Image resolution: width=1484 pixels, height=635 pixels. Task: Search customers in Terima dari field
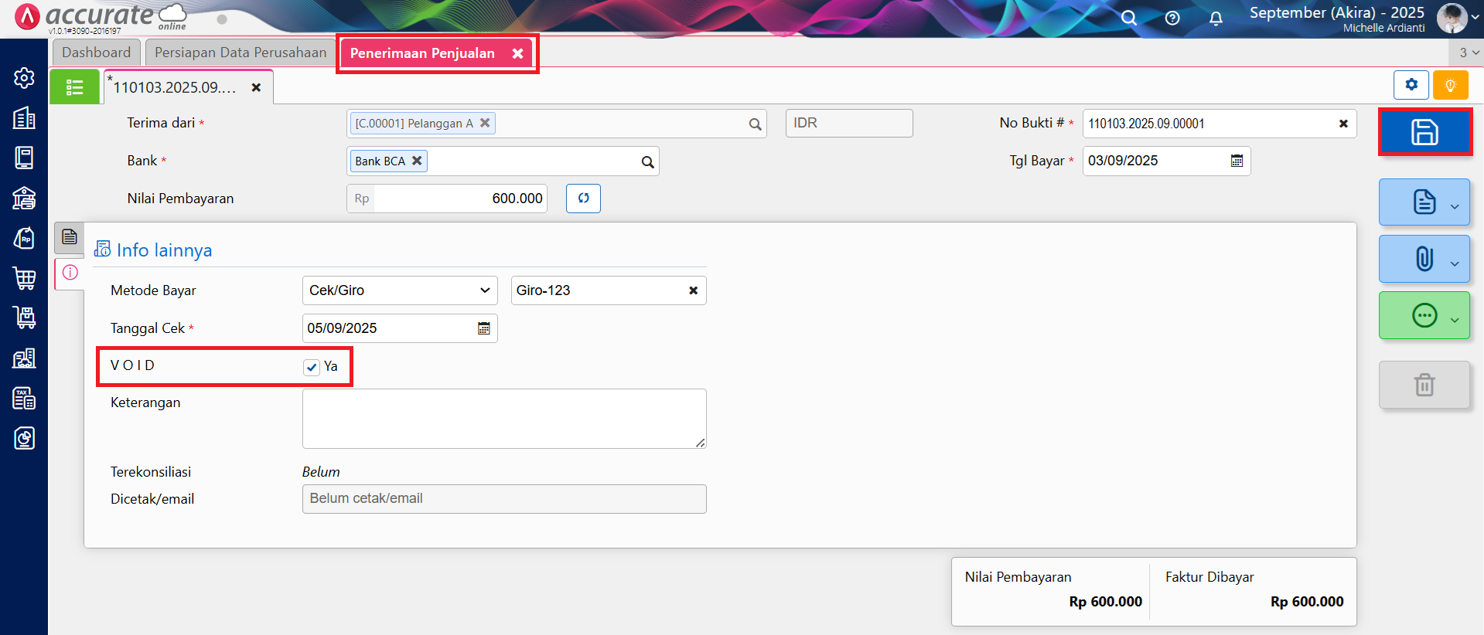pos(755,124)
